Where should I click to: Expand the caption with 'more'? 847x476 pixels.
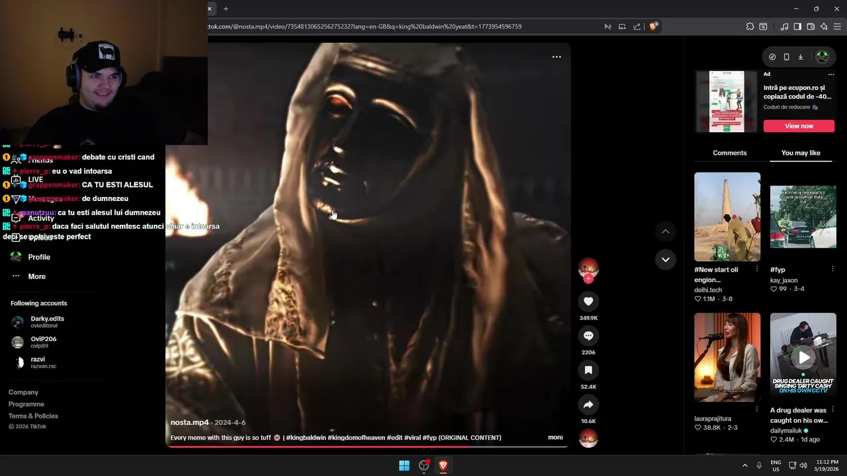555,438
